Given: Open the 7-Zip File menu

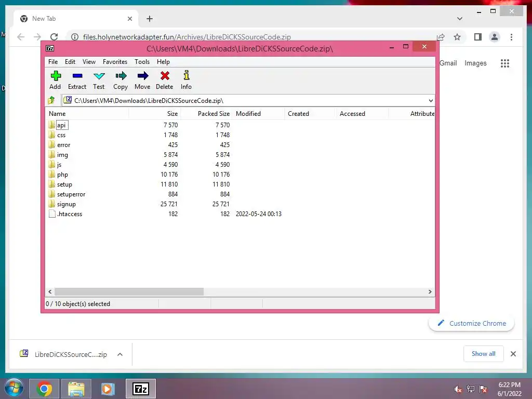Looking at the screenshot, I should coord(53,62).
